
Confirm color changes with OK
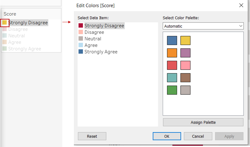[167, 136]
